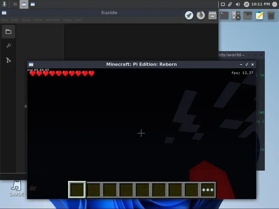
Task: Select the second hotbar slot in Minecraft
Action: 94,190
